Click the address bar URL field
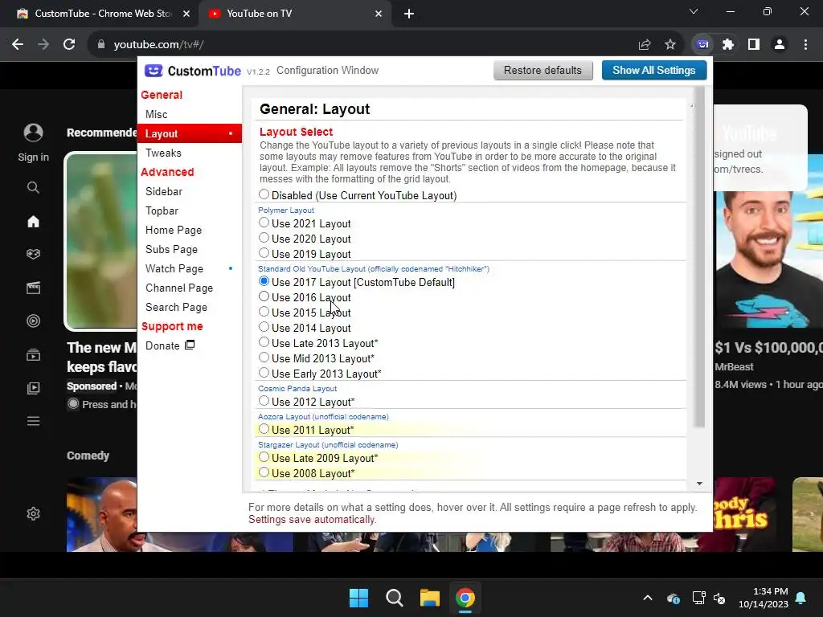 pyautogui.click(x=362, y=45)
